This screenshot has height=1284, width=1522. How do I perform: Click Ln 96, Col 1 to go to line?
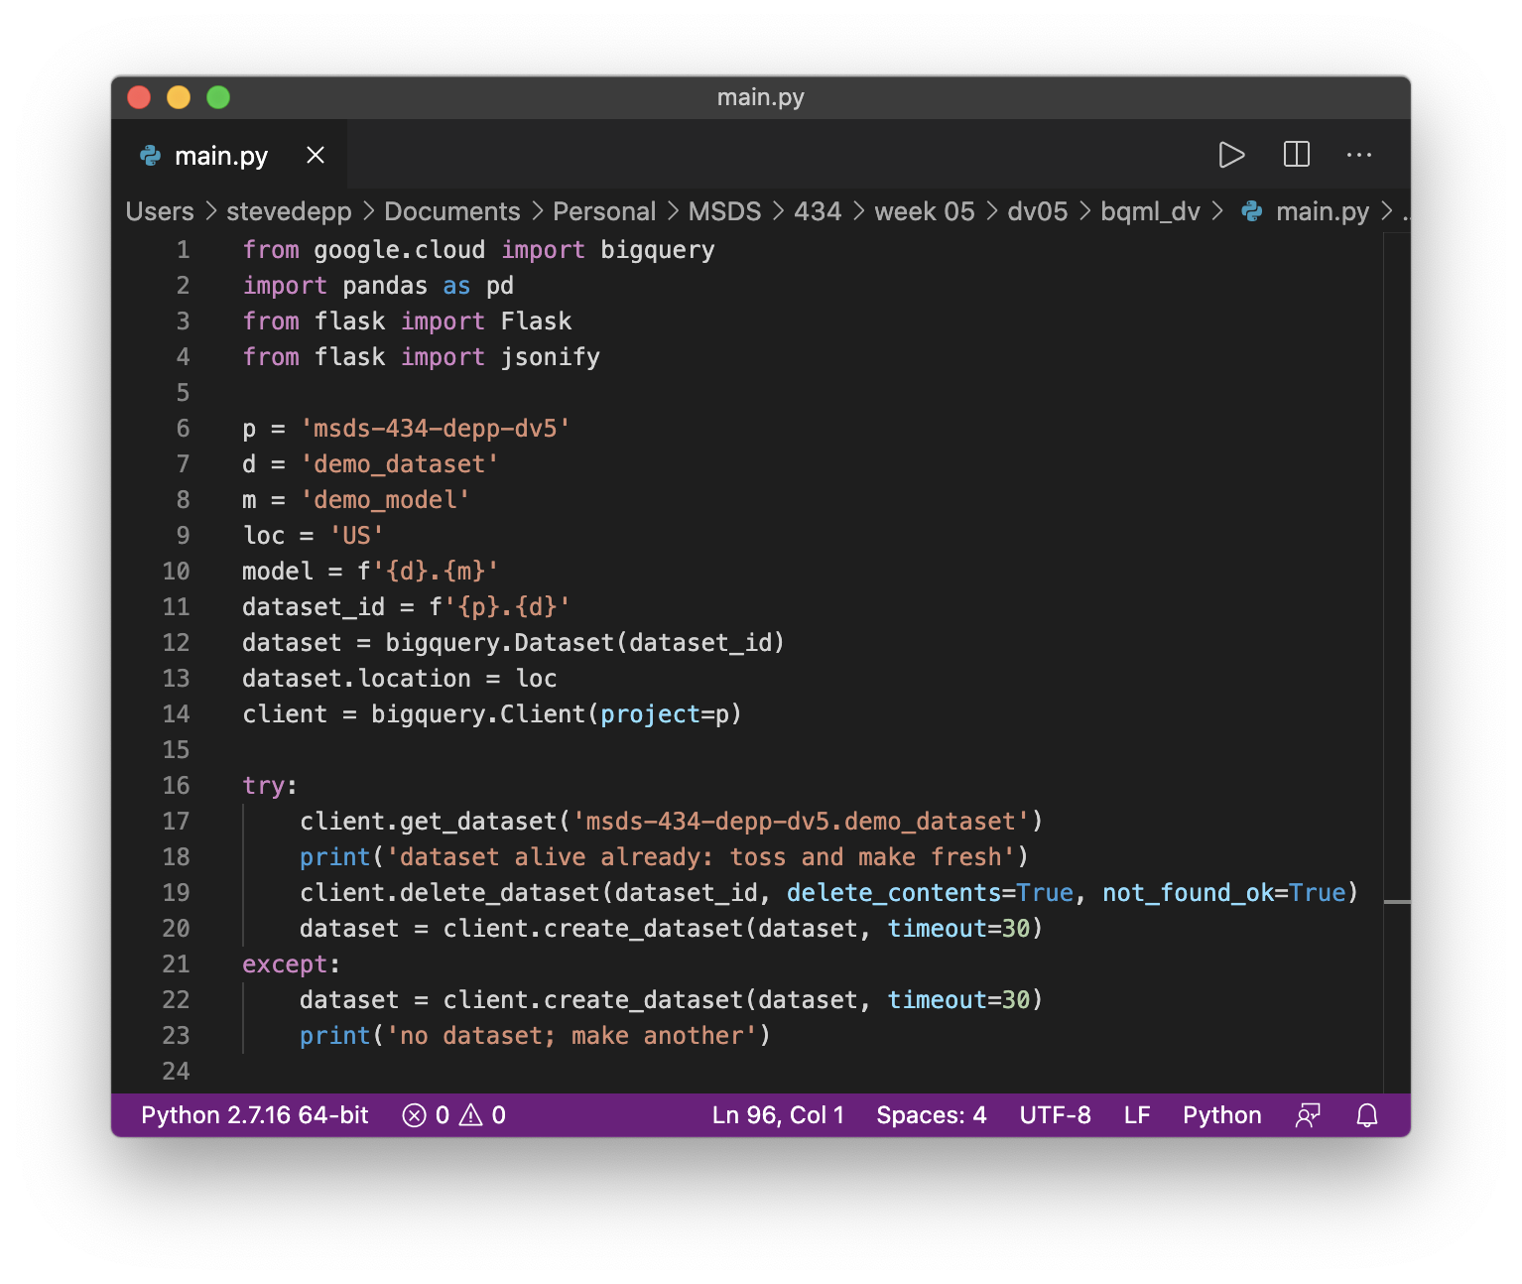coord(778,1114)
